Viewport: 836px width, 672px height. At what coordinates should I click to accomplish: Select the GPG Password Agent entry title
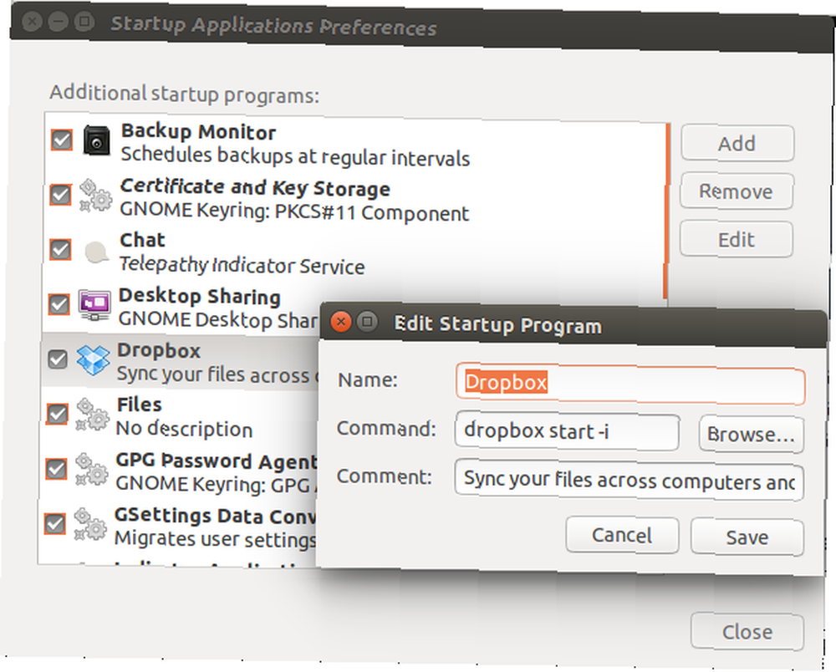coord(217,461)
